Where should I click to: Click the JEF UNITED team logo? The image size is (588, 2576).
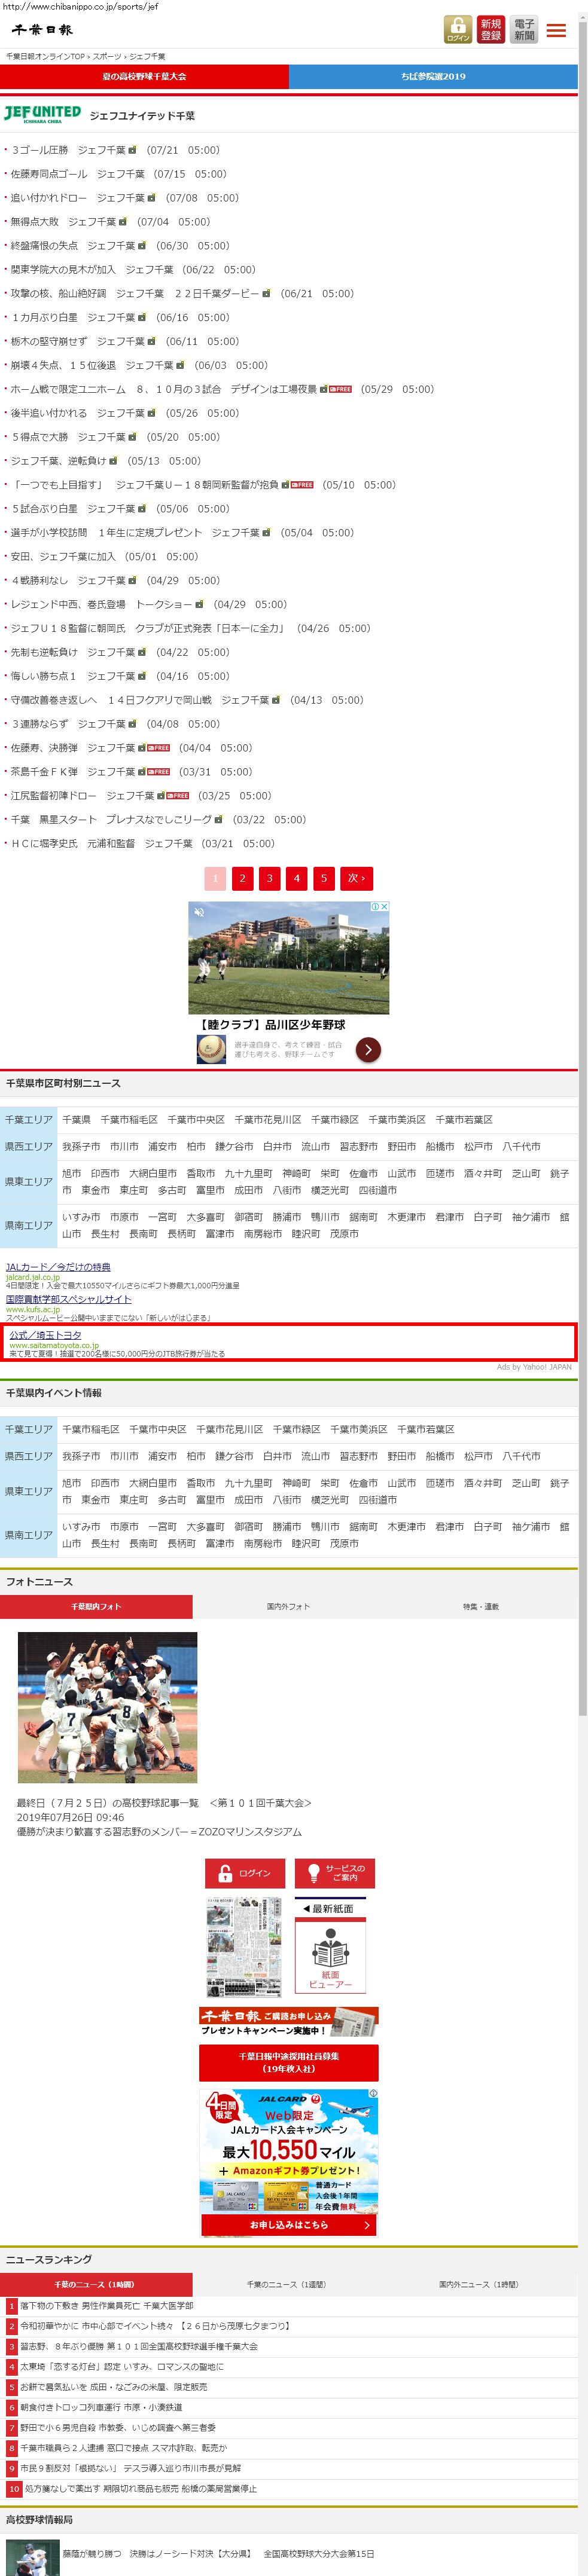pos(42,115)
